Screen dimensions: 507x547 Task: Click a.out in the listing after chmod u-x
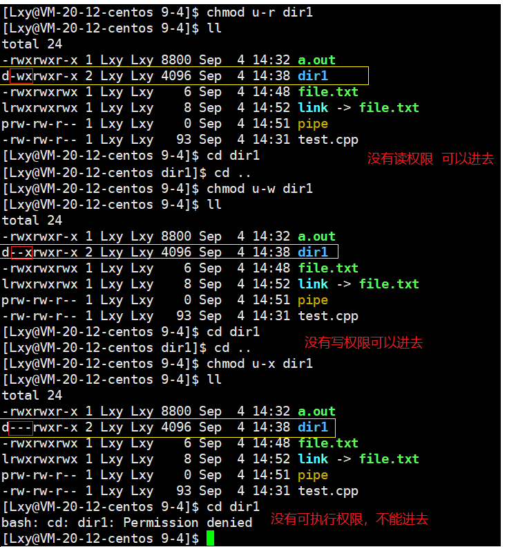click(x=316, y=411)
